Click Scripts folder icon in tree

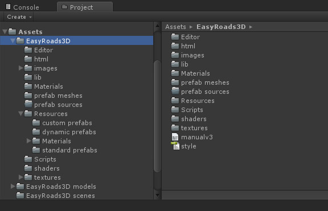pyautogui.click(x=28, y=159)
